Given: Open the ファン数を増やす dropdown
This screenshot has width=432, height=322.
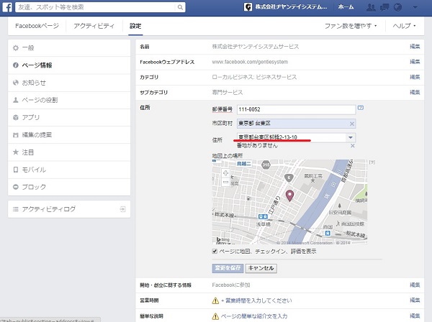Looking at the screenshot, I should pos(351,26).
